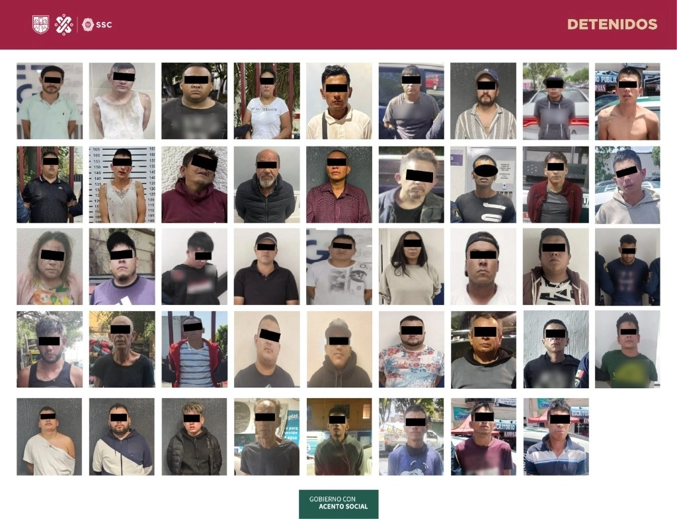
Task: Open the photo of man in floral shirt
Action: [x=411, y=349]
